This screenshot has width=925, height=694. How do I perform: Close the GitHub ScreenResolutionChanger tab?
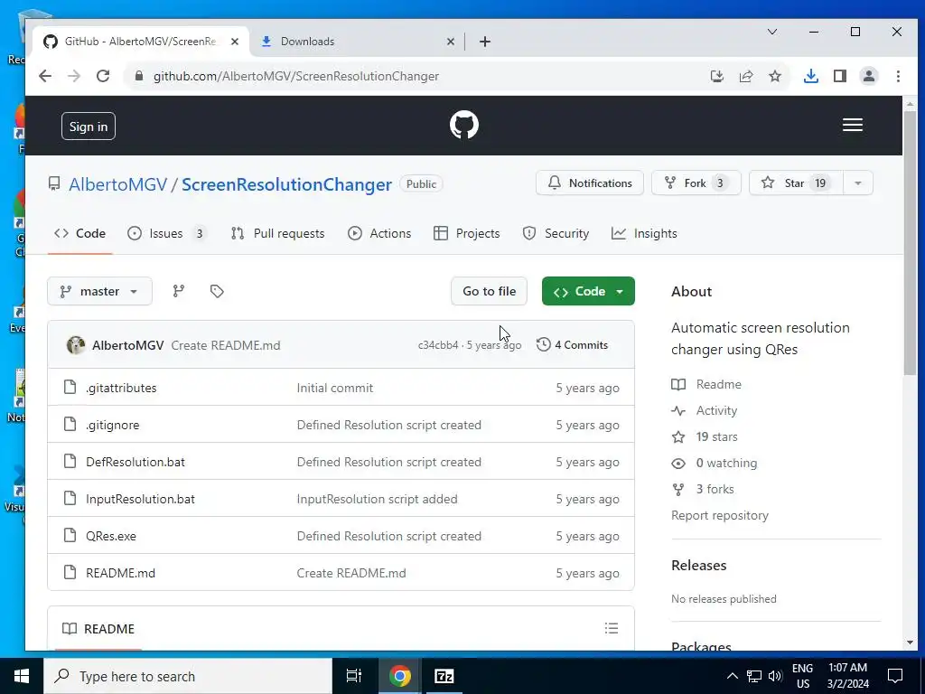[235, 42]
